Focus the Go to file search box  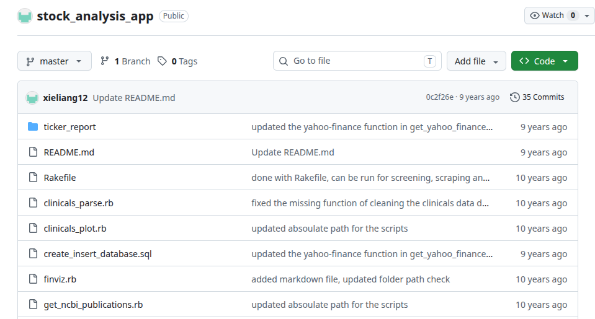(357, 61)
